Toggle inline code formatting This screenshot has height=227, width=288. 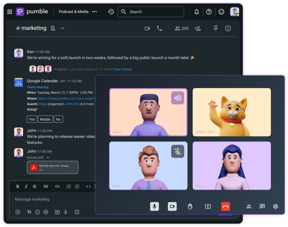pyautogui.click(x=88, y=186)
